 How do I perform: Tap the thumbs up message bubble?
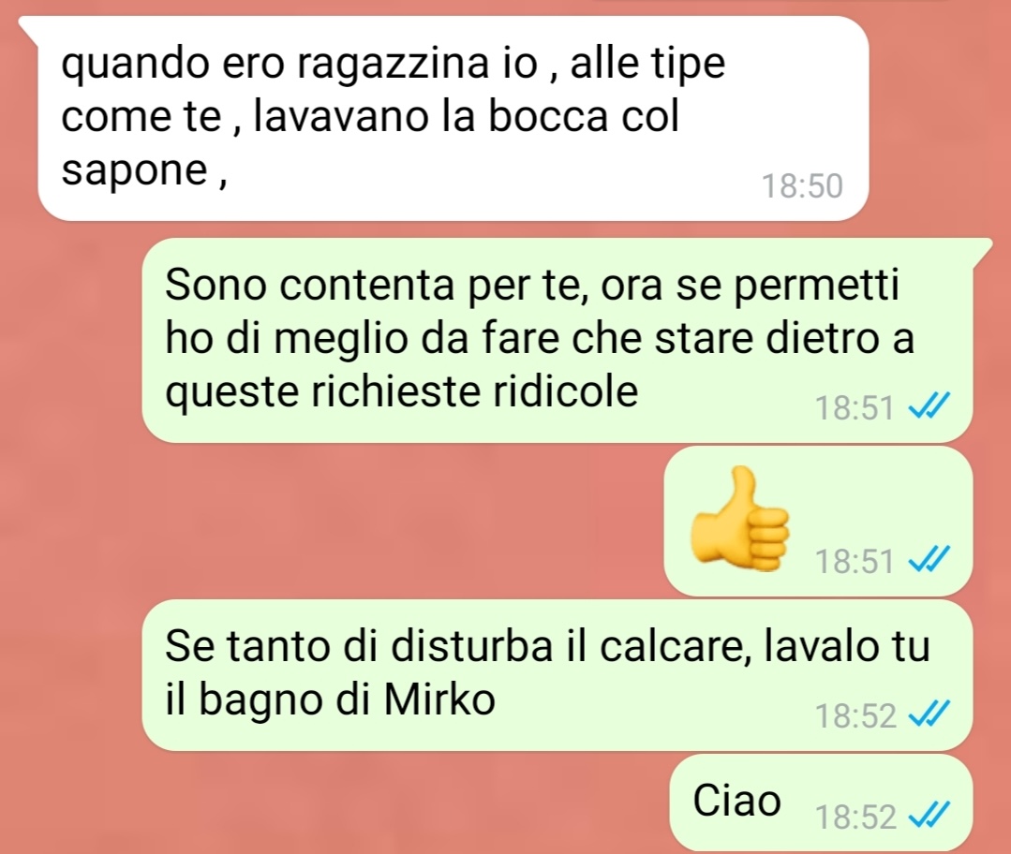pos(818,521)
